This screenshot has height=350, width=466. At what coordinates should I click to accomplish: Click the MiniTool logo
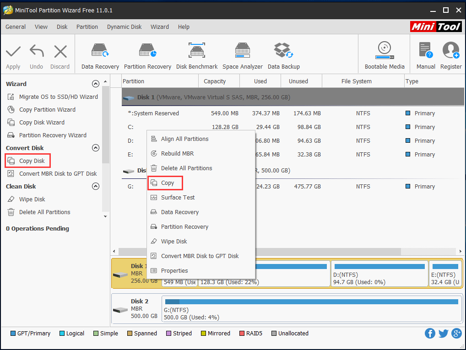[x=436, y=27]
